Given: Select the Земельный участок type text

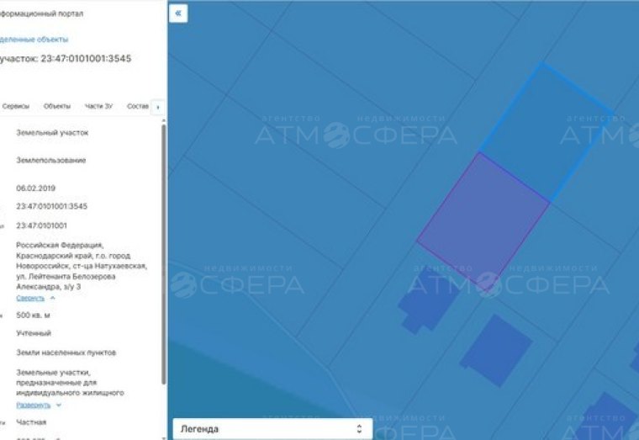Looking at the screenshot, I should [x=52, y=133].
